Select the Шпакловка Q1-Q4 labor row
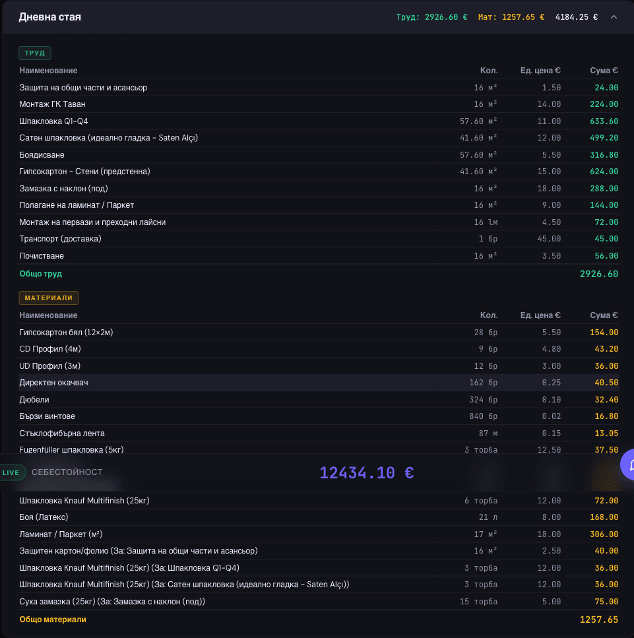Screen dimensions: 634x638 tap(319, 121)
